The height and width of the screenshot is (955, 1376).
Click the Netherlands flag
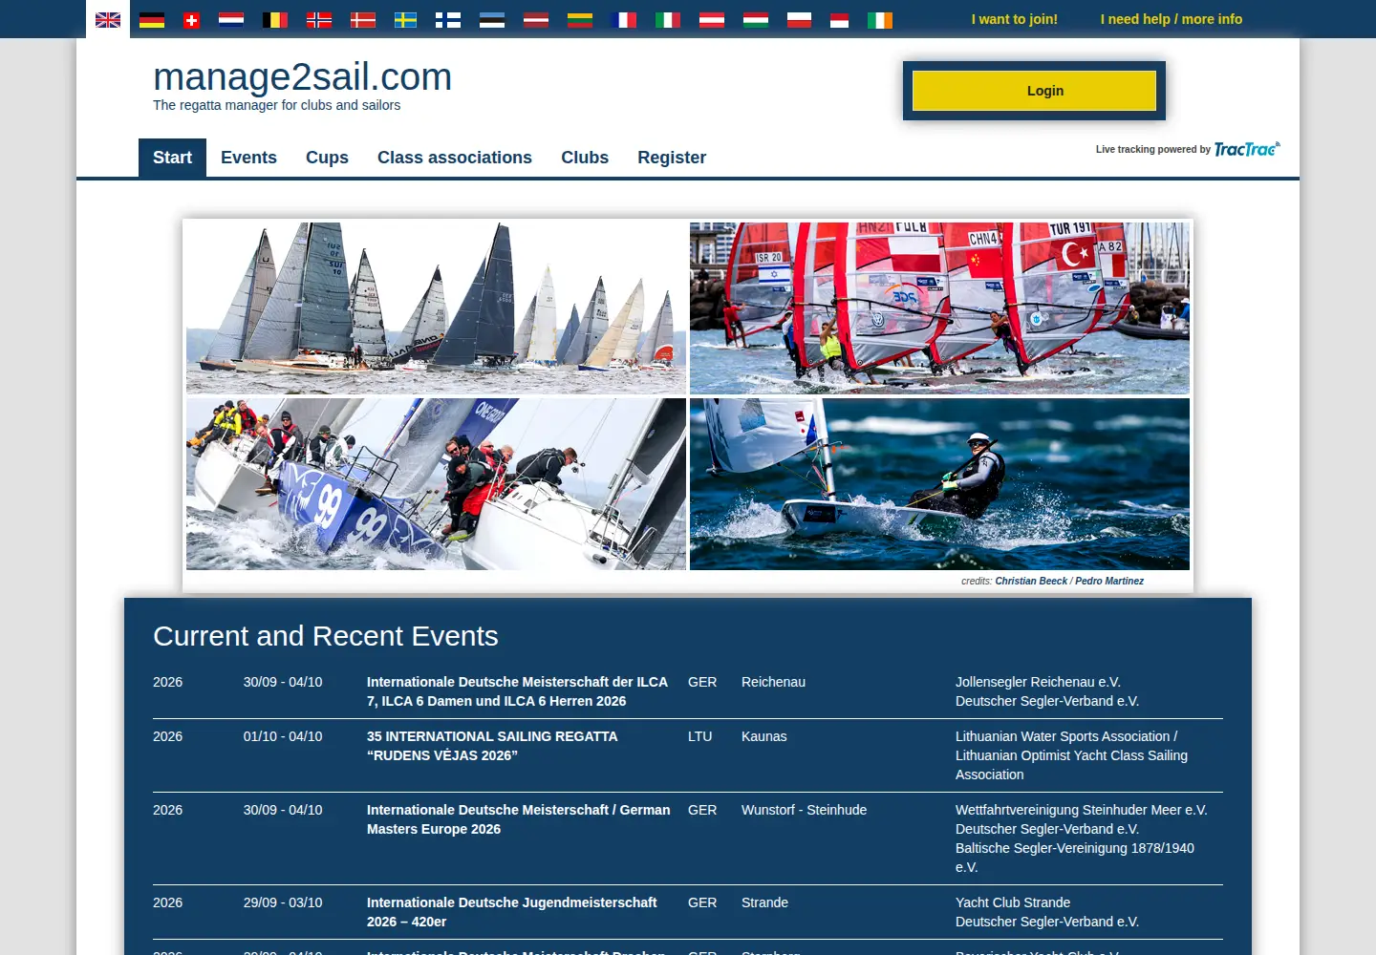pyautogui.click(x=231, y=20)
